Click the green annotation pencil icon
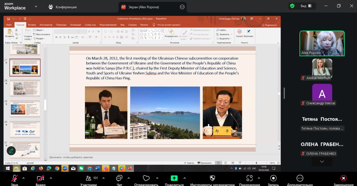Image resolution: width=357 pixels, height=186 pixels. tap(11, 151)
